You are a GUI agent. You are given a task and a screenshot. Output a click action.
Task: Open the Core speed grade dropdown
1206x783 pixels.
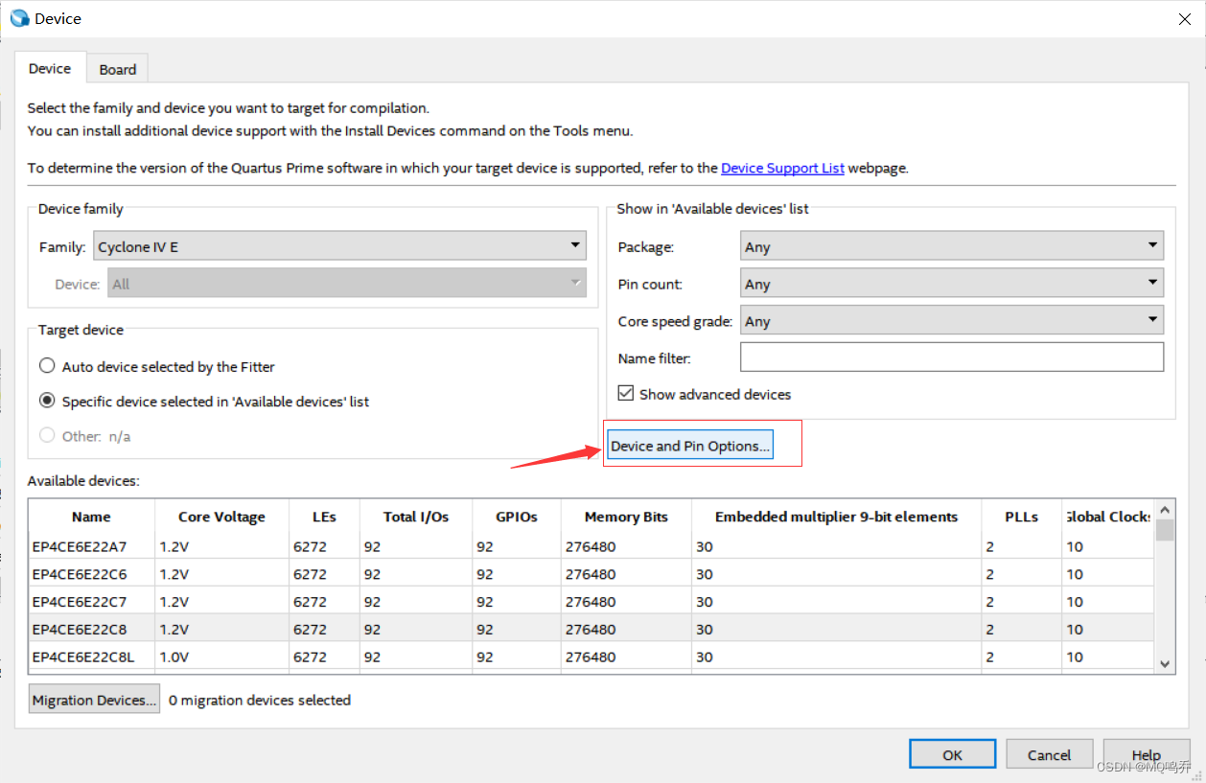click(x=952, y=321)
